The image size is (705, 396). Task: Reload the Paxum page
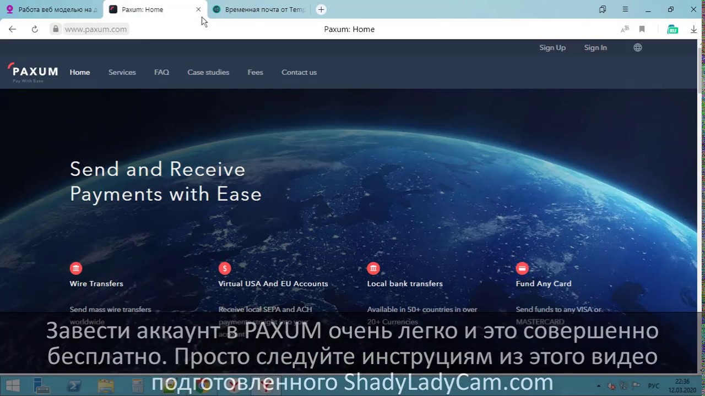[x=35, y=29]
